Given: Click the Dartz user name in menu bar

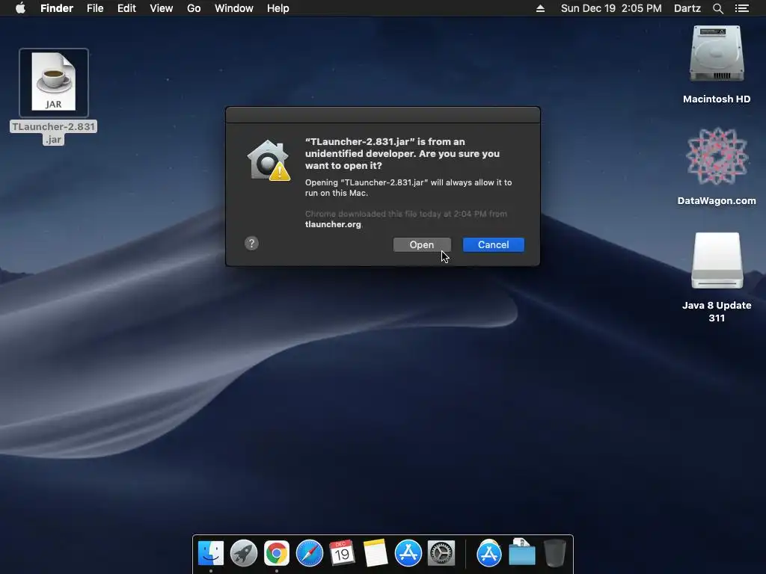Looking at the screenshot, I should click(x=687, y=8).
